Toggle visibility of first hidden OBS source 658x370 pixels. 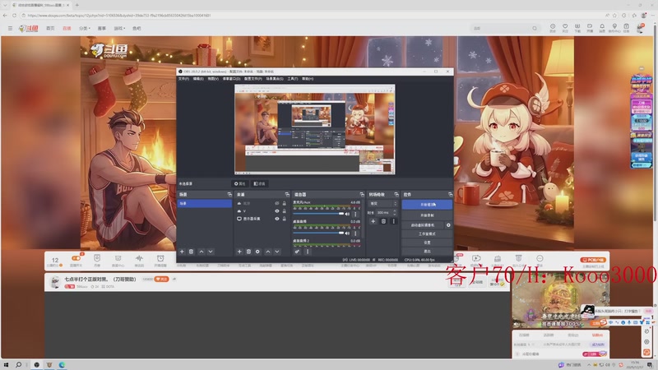point(277,203)
